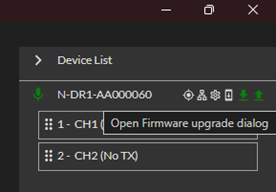Click the Device List header title
Image resolution: width=276 pixels, height=192 pixels.
(85, 60)
